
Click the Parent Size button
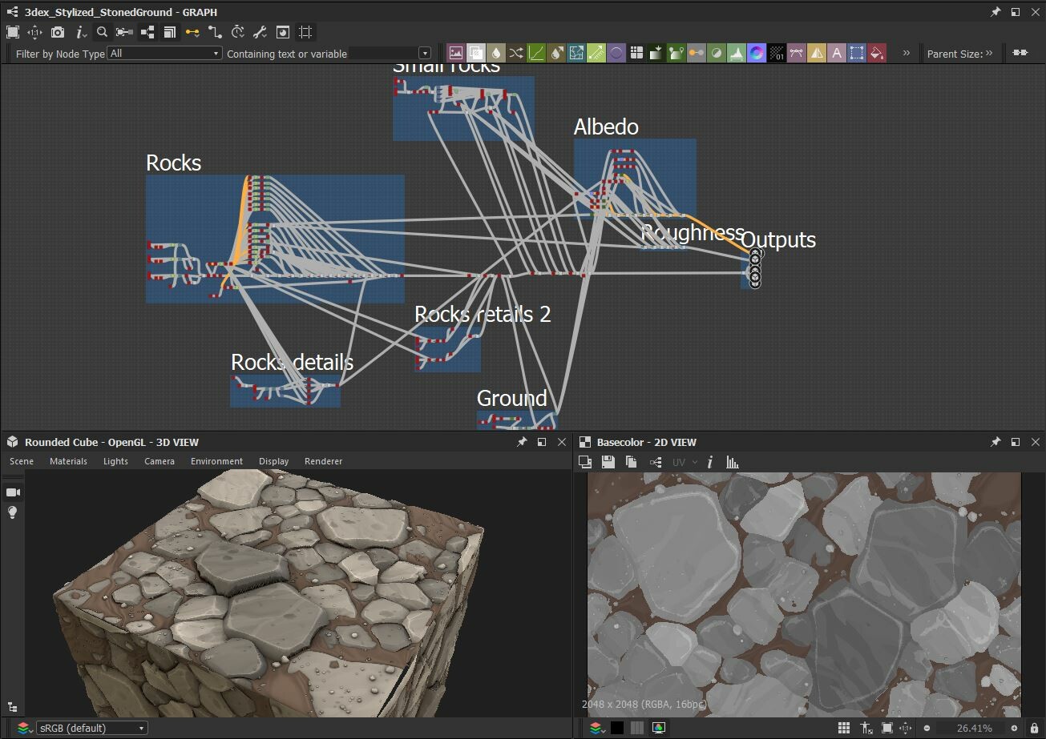coord(959,53)
